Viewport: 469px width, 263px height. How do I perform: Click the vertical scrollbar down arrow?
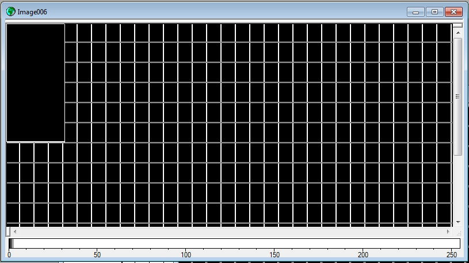tap(458, 222)
